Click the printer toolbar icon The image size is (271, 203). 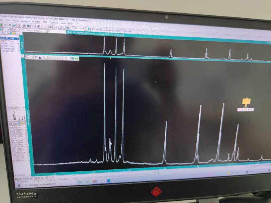24,26
